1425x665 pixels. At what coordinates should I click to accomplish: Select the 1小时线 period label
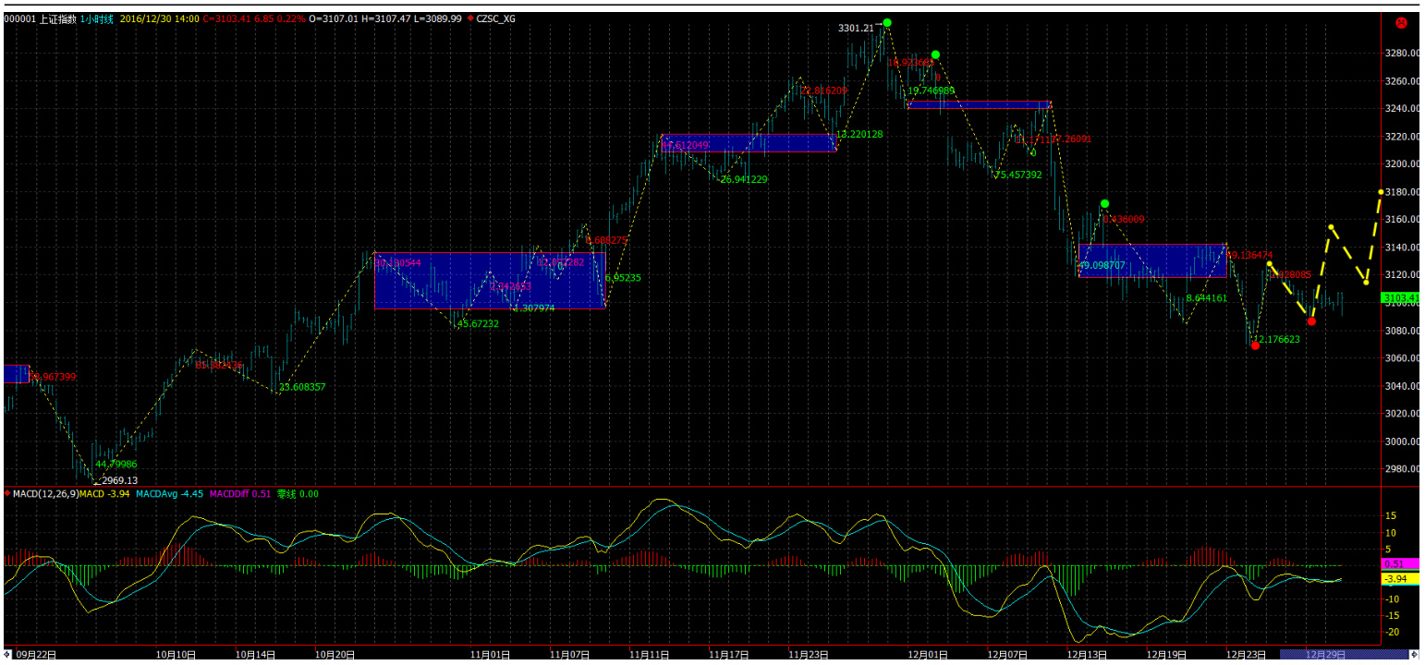click(x=97, y=18)
